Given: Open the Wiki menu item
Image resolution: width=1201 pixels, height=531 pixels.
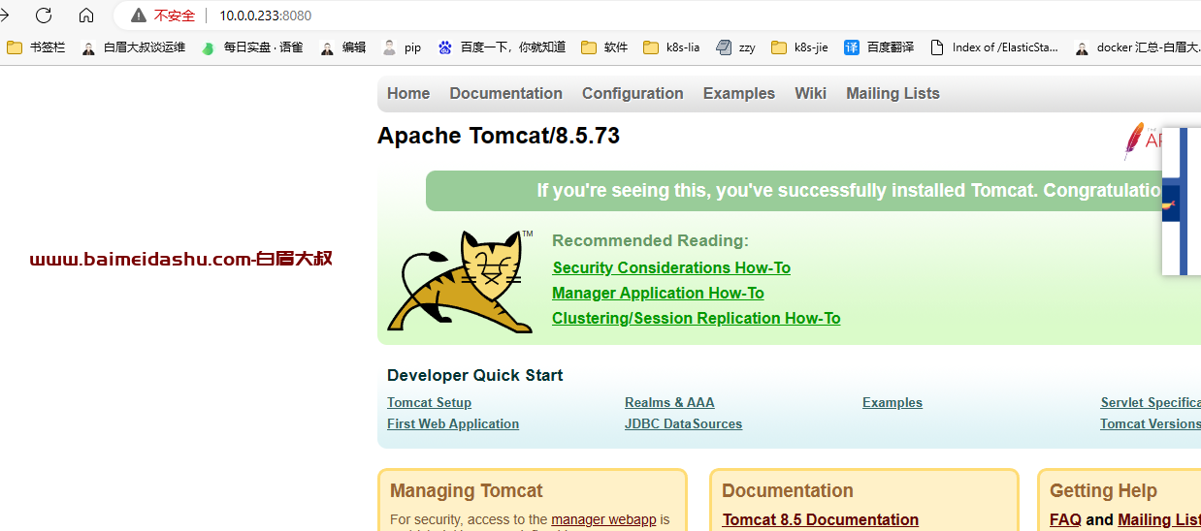Looking at the screenshot, I should click(810, 93).
